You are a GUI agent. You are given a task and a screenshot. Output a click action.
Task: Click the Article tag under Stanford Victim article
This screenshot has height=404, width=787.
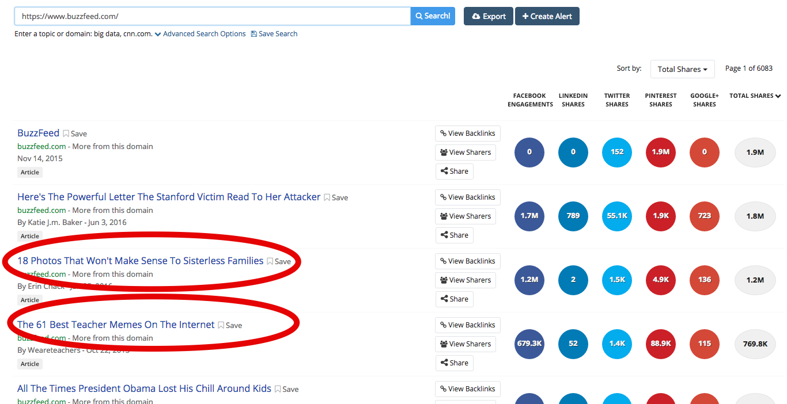pyautogui.click(x=30, y=236)
